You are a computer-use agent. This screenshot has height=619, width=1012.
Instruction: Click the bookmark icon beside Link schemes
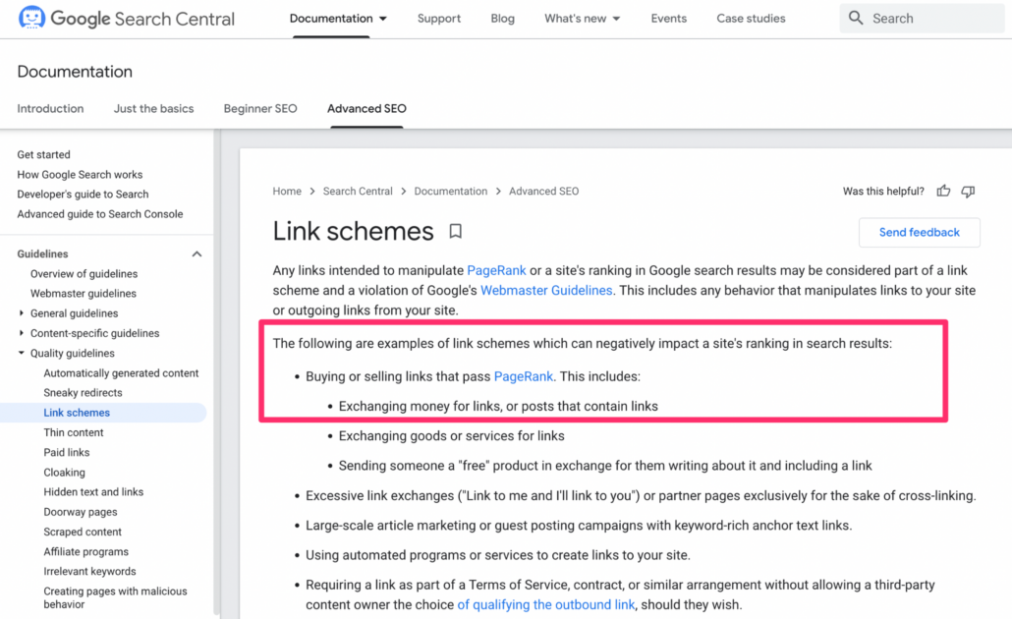coord(455,232)
